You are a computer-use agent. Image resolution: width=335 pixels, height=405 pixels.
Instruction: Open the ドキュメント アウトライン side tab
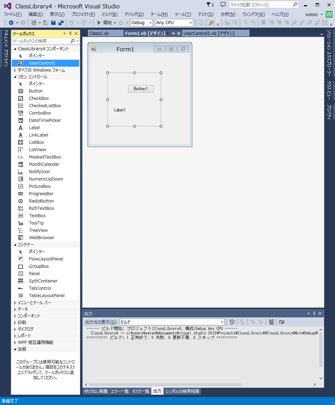[6, 49]
